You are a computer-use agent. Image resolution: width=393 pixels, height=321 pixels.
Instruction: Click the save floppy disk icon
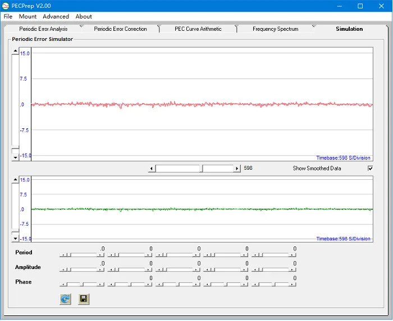pos(84,299)
